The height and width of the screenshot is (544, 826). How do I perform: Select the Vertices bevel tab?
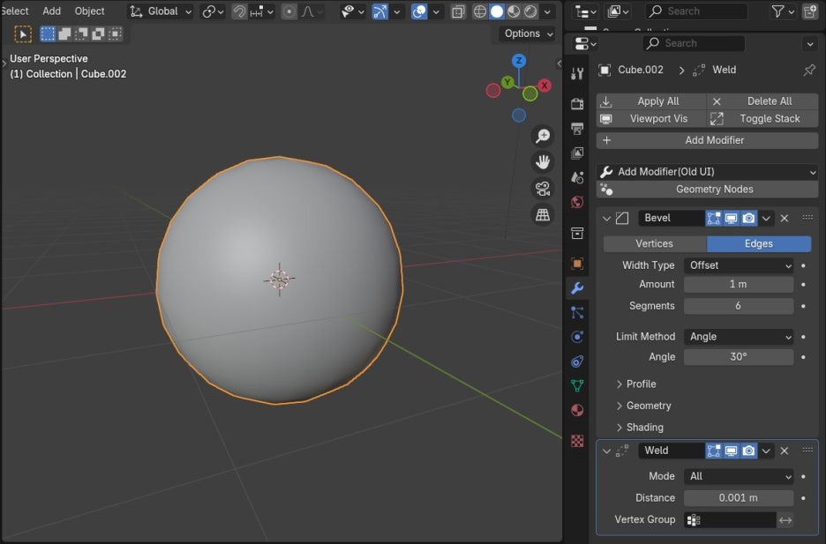click(x=655, y=244)
